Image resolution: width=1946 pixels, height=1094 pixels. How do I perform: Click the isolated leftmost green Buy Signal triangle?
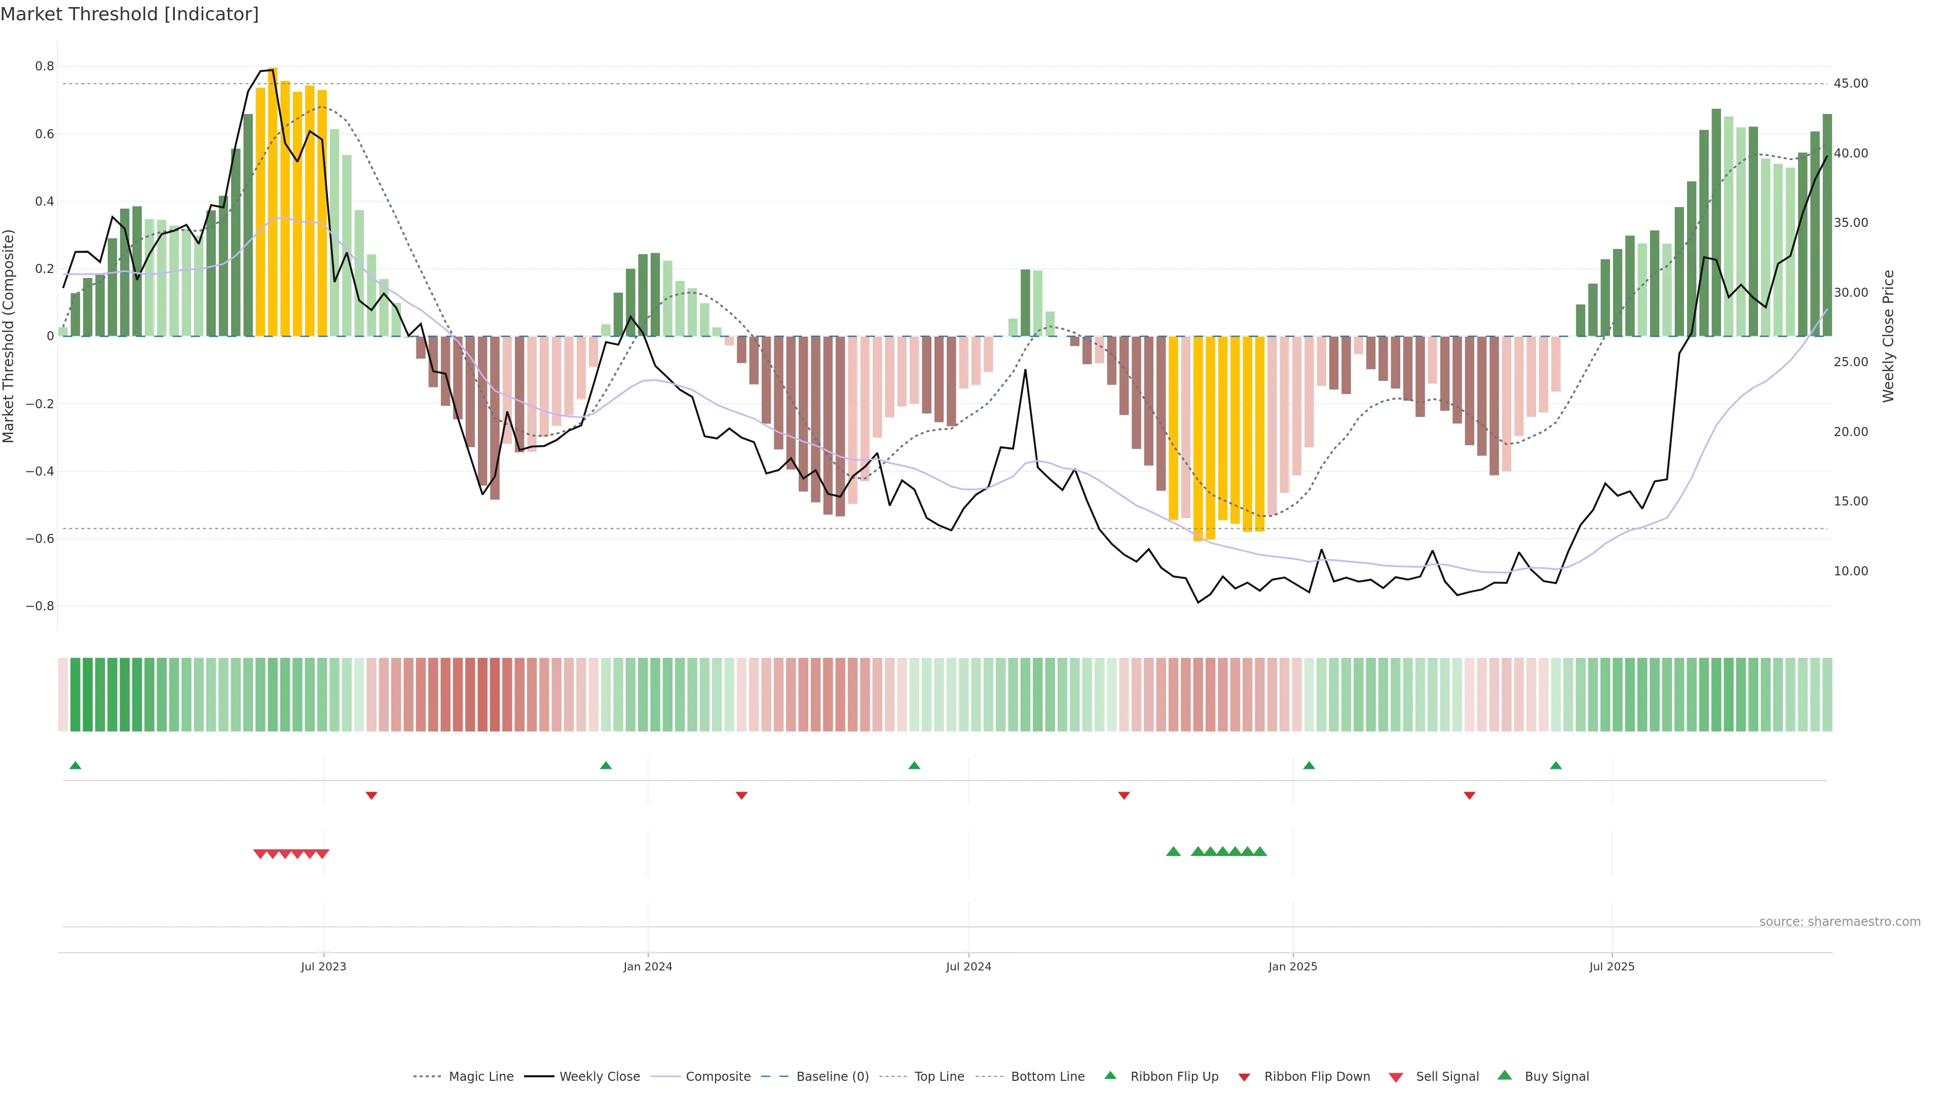pyautogui.click(x=1173, y=851)
